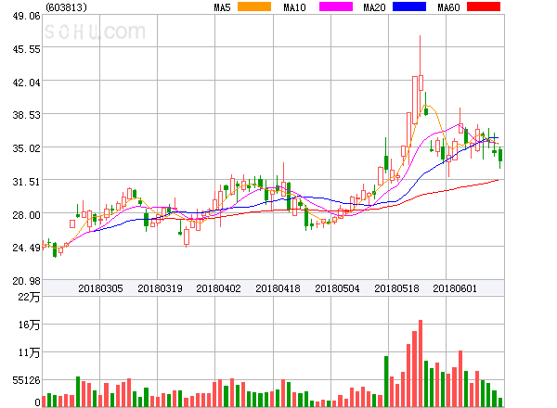Click the 45.55 price axis label
This screenshot has height=408, width=557.
click(x=26, y=49)
